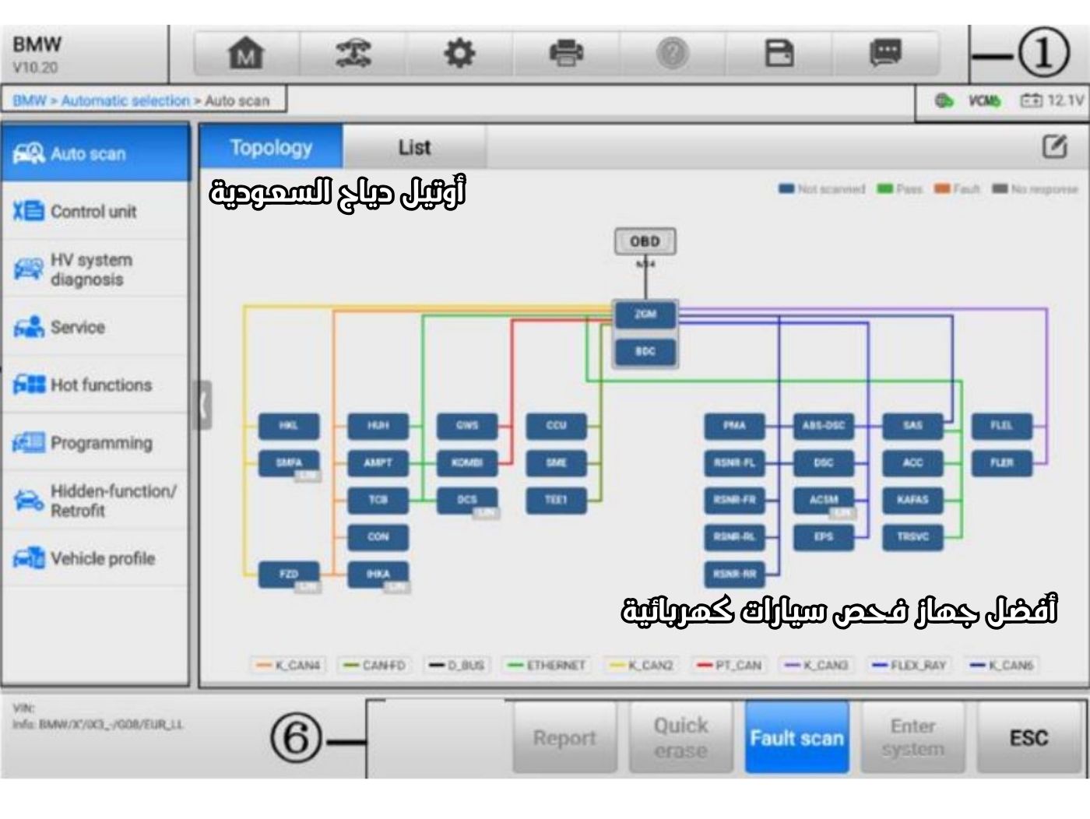The width and height of the screenshot is (1090, 819).
Task: Open the settings gear icon
Action: [x=459, y=54]
